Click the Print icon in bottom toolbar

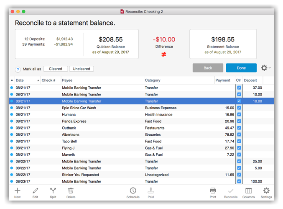[213, 191]
